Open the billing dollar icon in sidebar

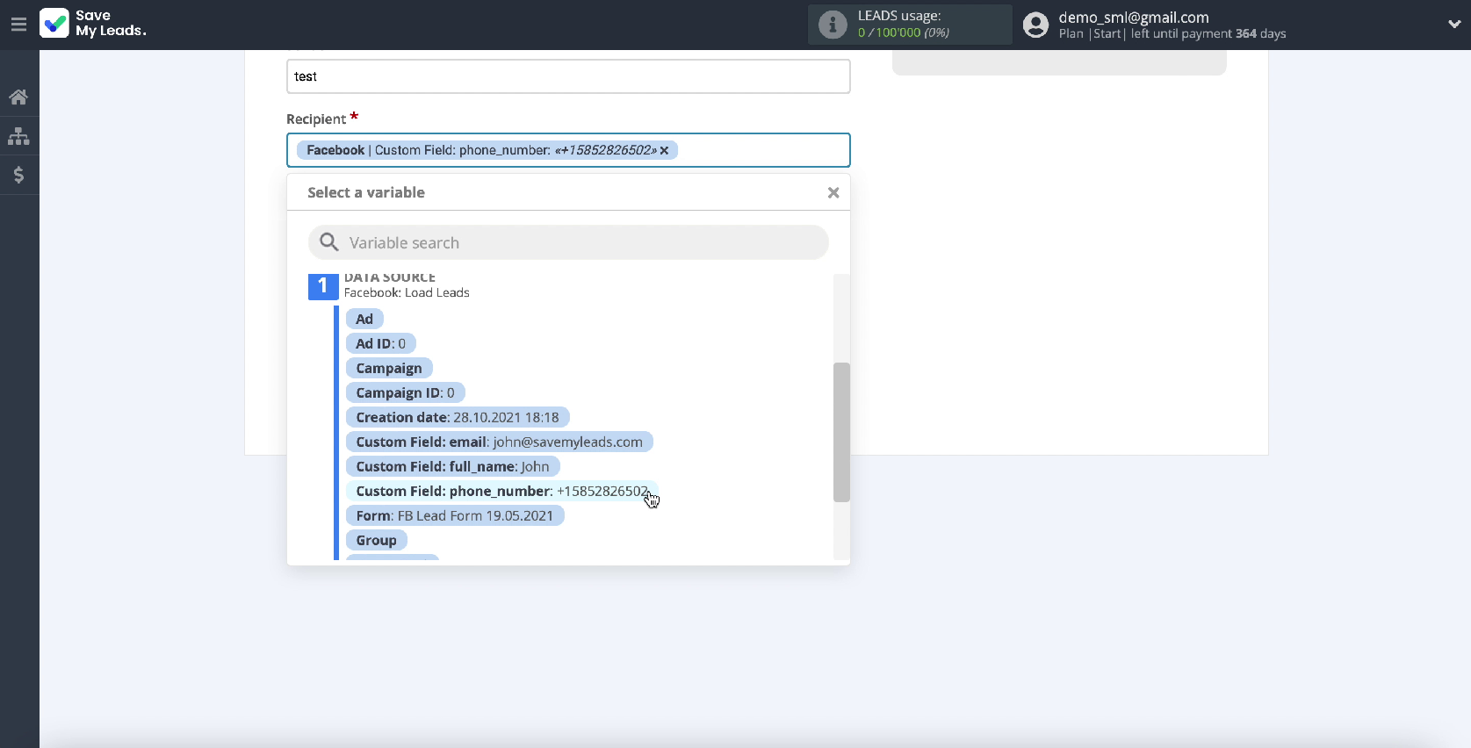18,175
